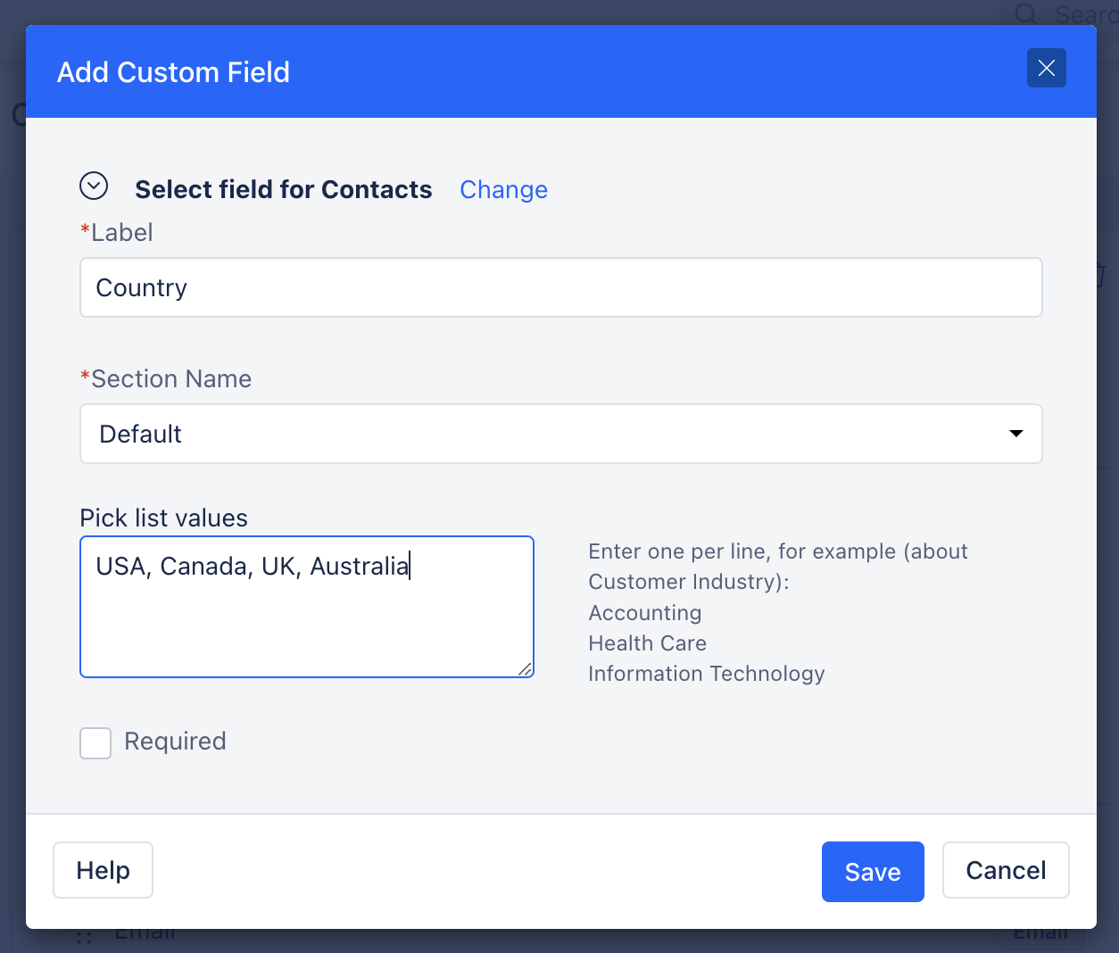Open the Help button
This screenshot has width=1119, height=953.
104,870
